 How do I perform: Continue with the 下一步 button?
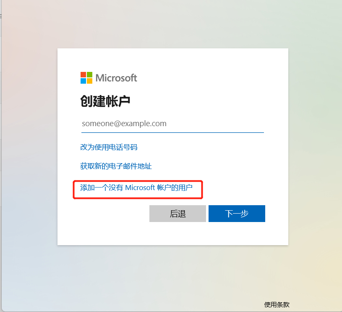(x=237, y=214)
